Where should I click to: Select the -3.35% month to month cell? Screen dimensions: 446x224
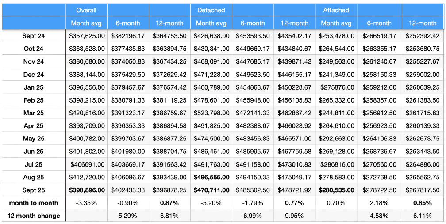pos(87,203)
